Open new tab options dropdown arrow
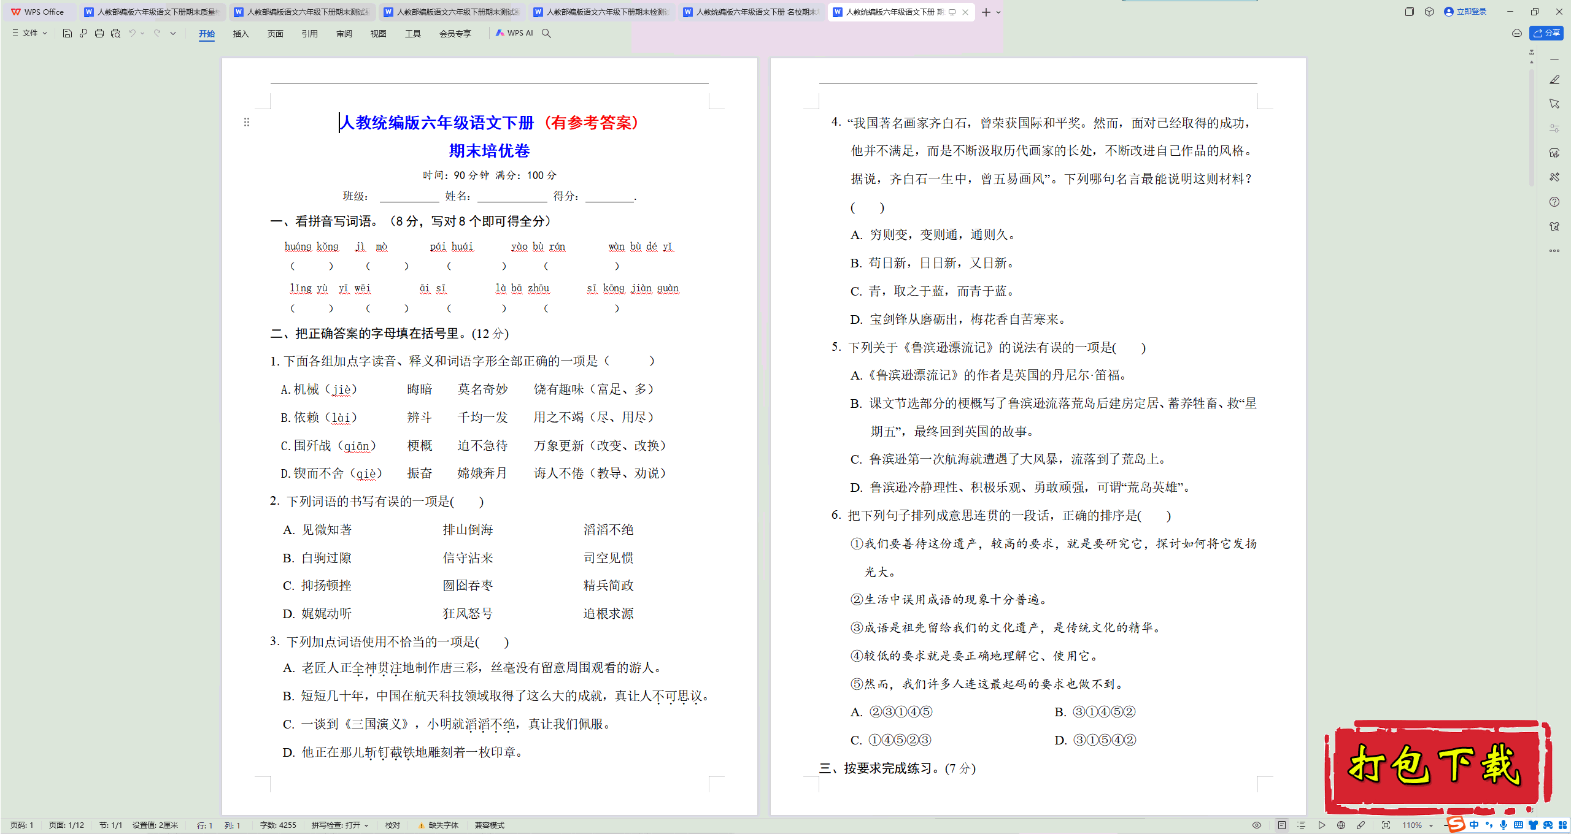1571x834 pixels. tap(998, 12)
